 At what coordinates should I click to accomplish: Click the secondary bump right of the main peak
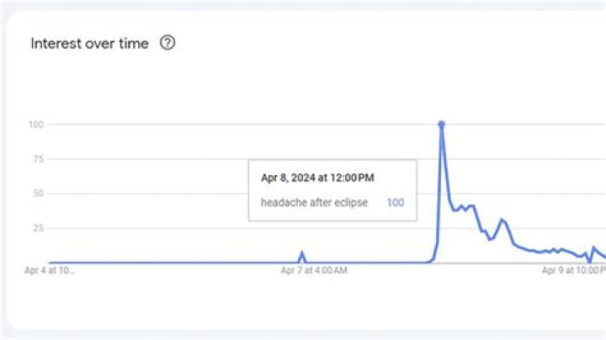(502, 220)
